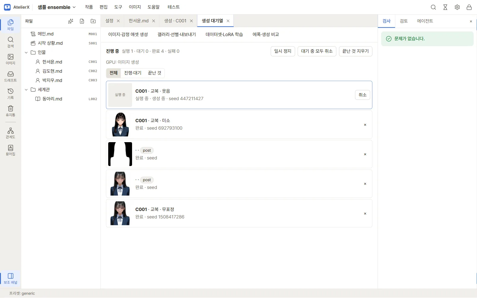Select the 갤러리·선별·내보내기 sub-tab
The width and height of the screenshot is (477, 298).
[x=177, y=35]
